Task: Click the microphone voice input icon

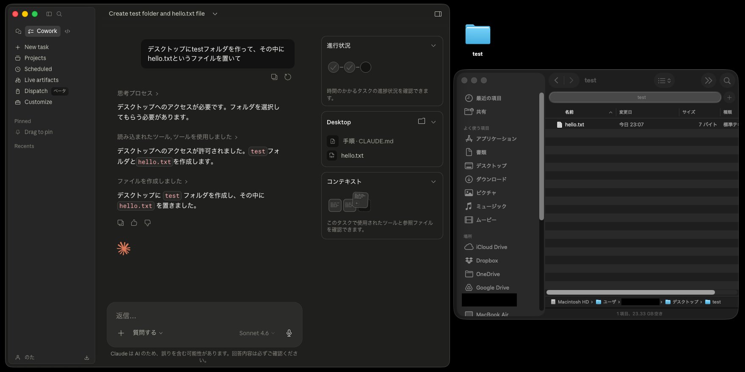Action: click(x=289, y=333)
